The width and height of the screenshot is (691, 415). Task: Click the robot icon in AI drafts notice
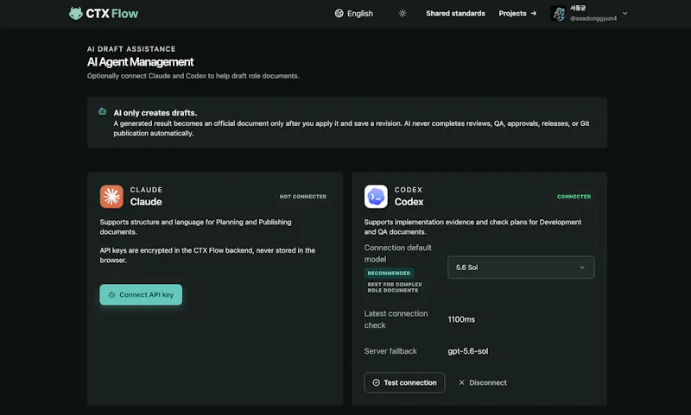pos(102,111)
